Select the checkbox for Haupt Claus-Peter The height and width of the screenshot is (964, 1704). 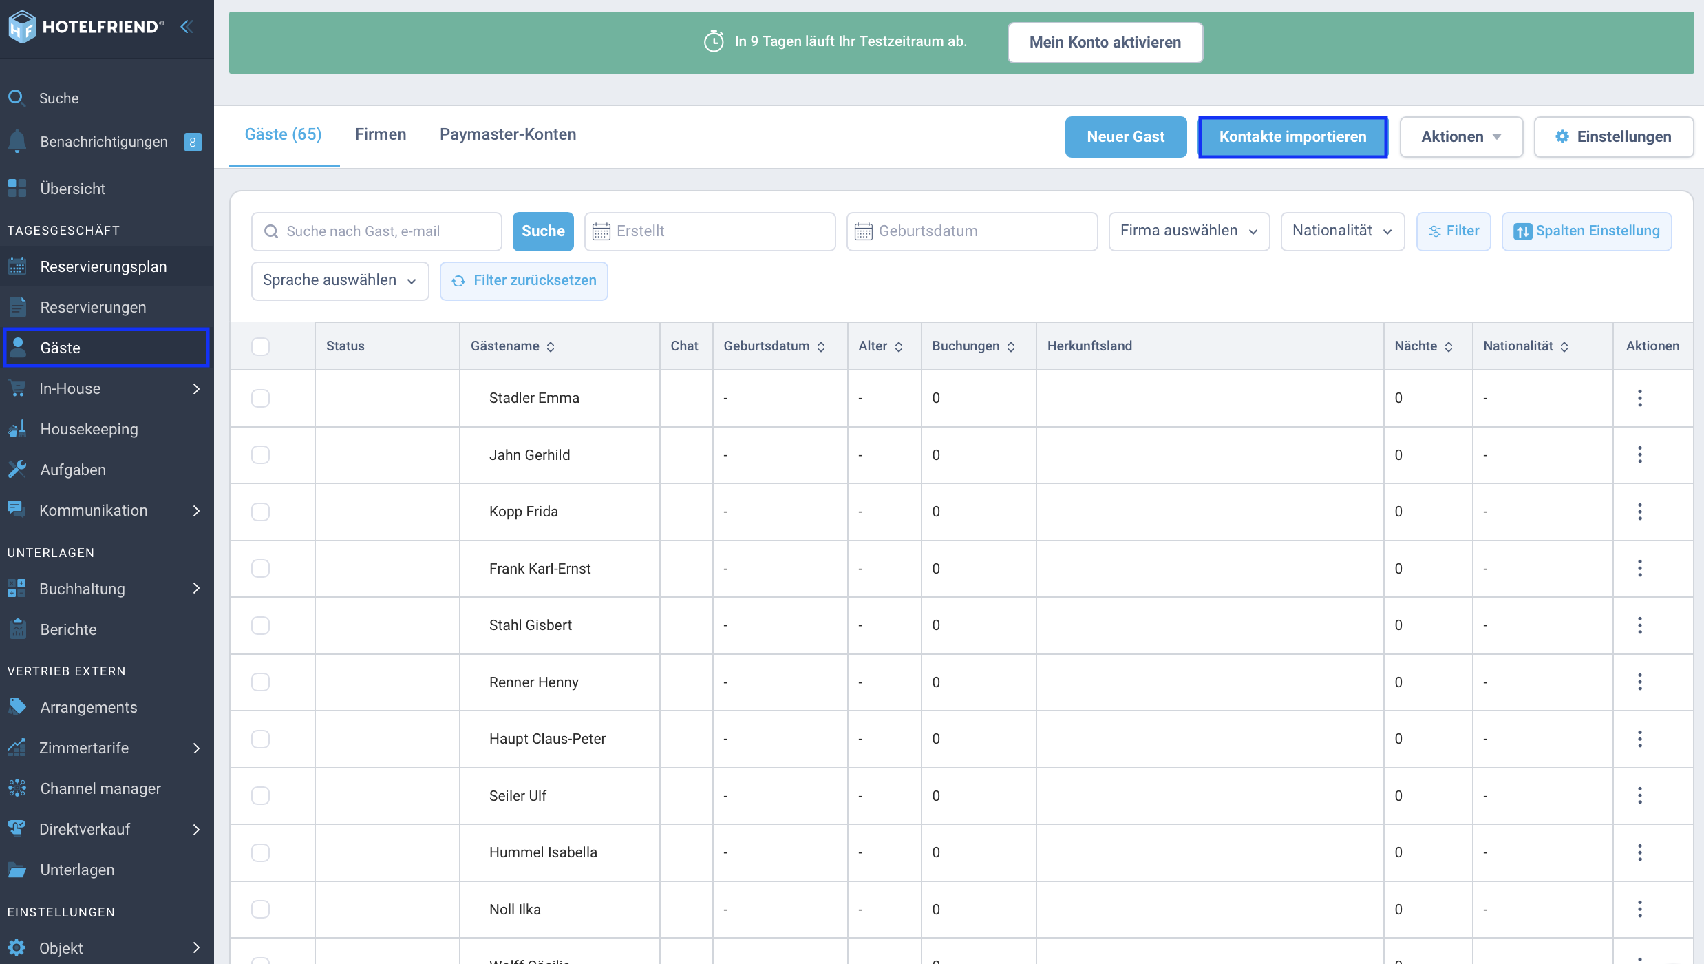click(x=260, y=739)
